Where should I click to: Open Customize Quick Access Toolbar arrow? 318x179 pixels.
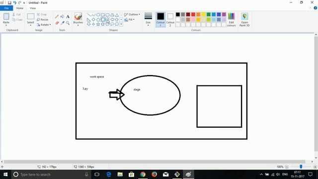pos(24,3)
